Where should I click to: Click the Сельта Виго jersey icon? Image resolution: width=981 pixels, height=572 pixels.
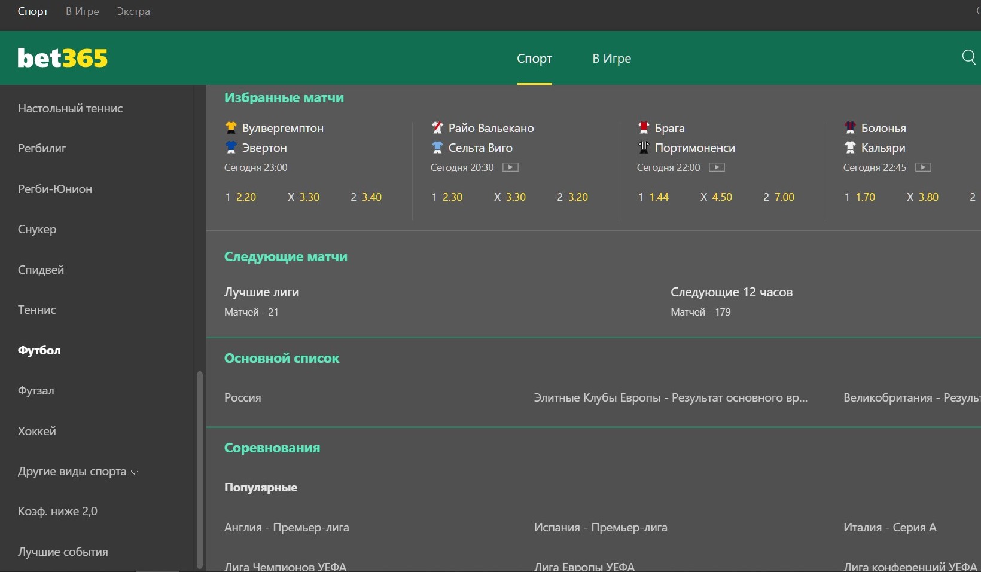437,147
